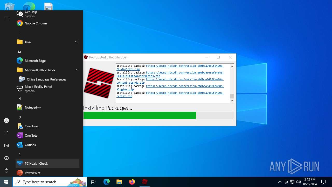
Task: Click the N letter group header
Action: [x=47, y=98]
